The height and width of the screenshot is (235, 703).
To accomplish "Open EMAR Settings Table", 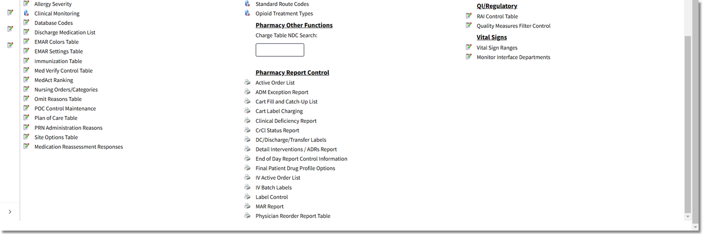I will point(58,51).
